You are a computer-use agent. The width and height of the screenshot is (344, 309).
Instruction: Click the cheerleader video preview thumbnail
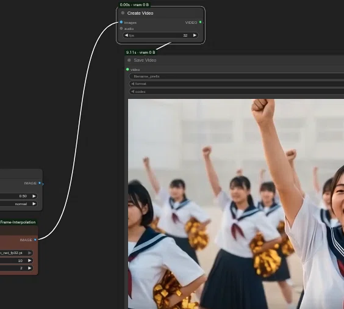[236, 204]
